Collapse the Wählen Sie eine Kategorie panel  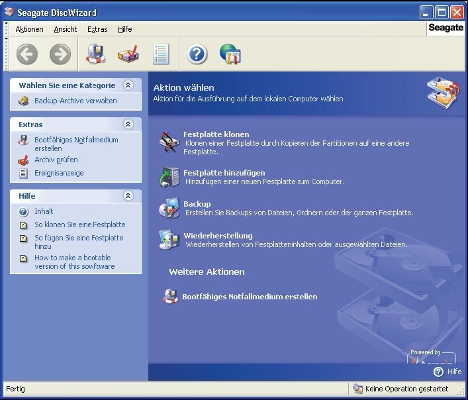(128, 85)
